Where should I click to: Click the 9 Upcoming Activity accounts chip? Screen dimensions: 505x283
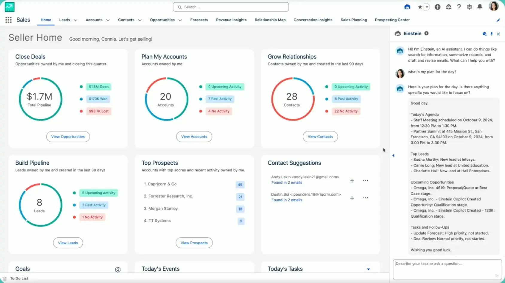[225, 87]
